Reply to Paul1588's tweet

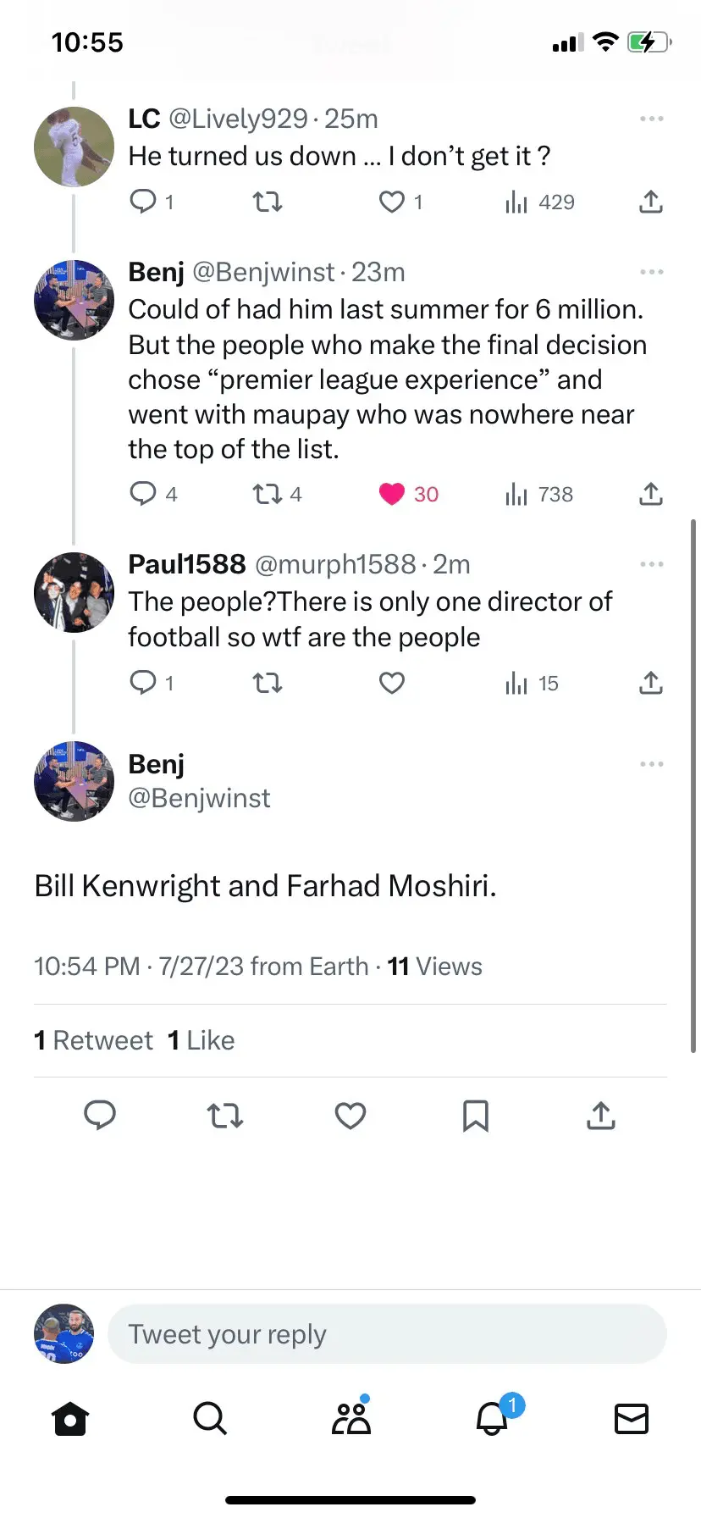[143, 683]
